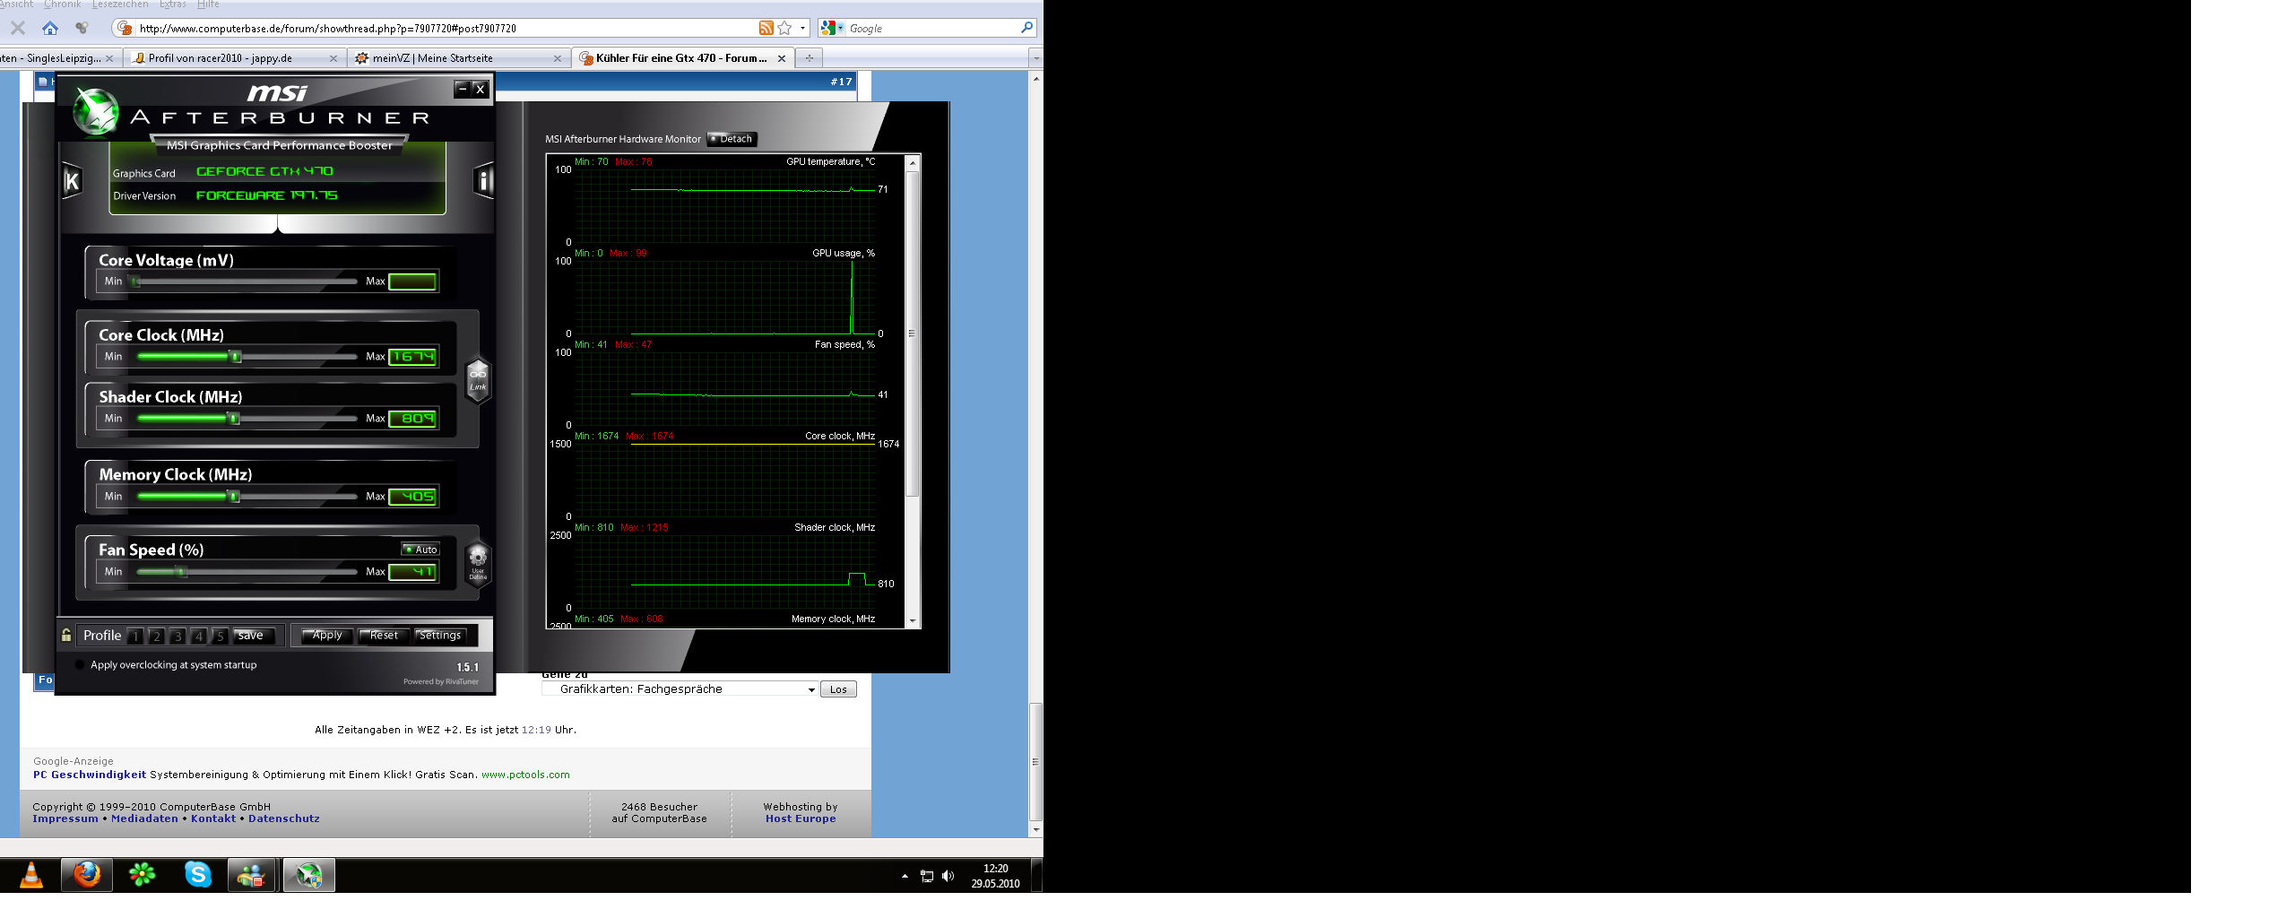Open the Afterburner info i icon
The height and width of the screenshot is (918, 2295).
[483, 181]
